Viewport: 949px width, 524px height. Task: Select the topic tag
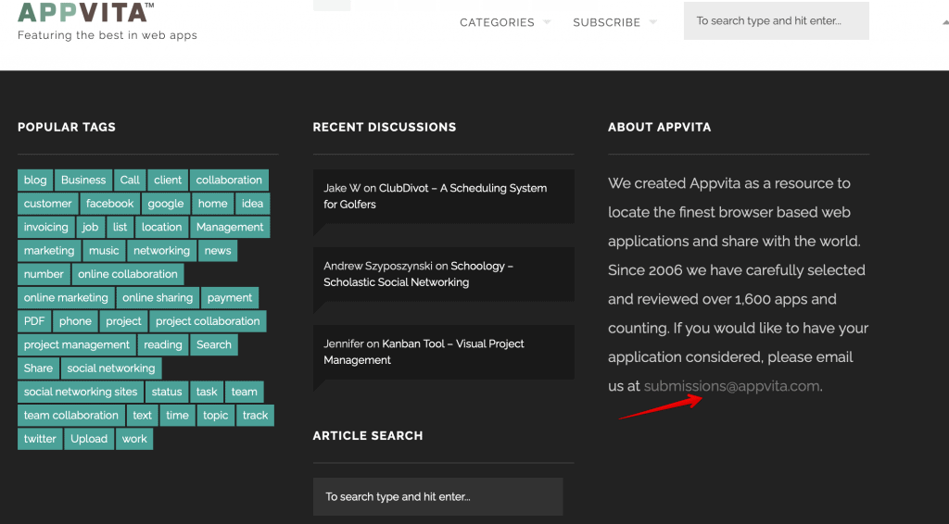point(215,416)
